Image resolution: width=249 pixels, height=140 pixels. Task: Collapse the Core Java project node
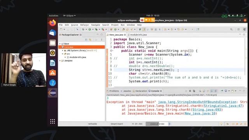60,47
